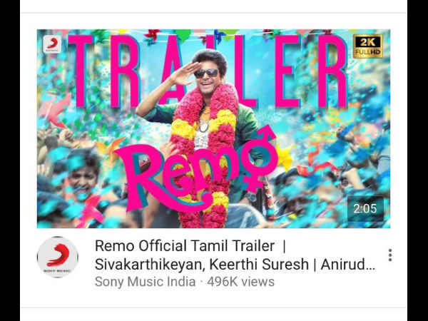
Task: Click the saluting man's sunglasses
Action: 206,73
